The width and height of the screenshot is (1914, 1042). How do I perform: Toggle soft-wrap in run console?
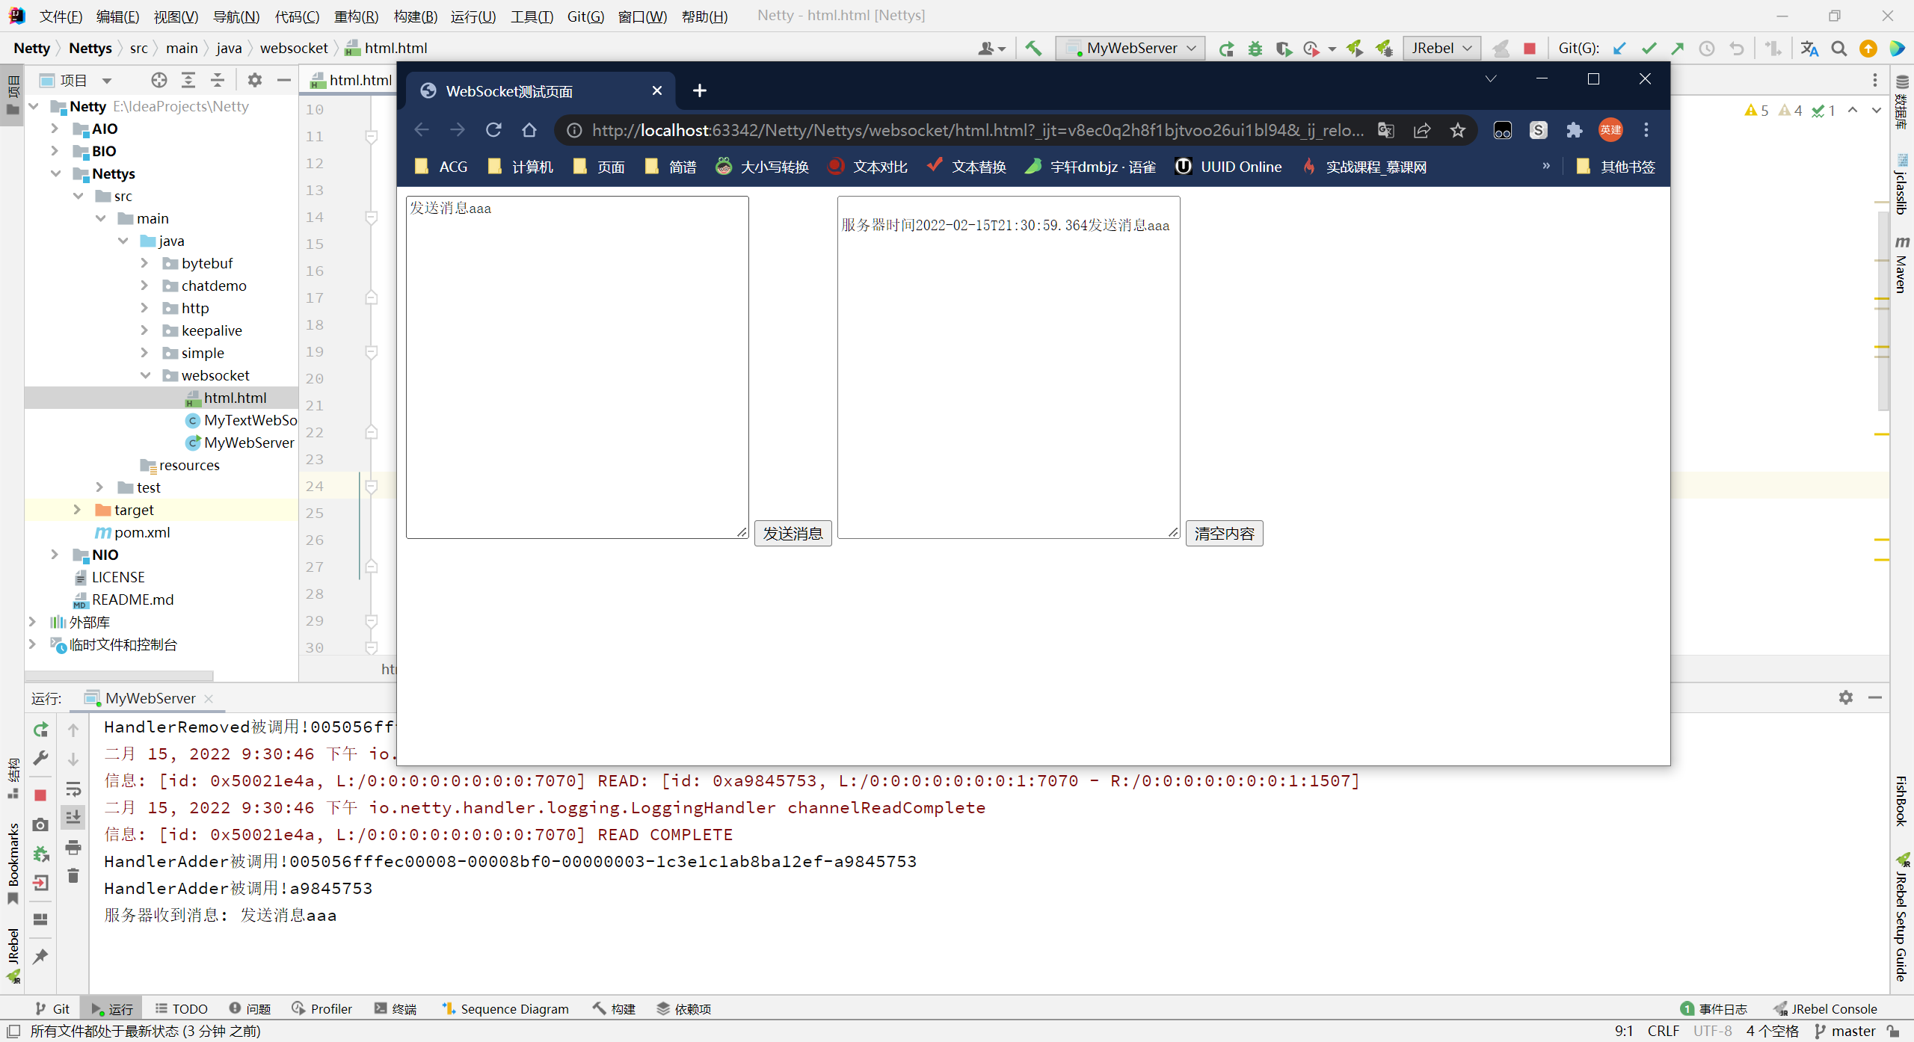coord(73,789)
